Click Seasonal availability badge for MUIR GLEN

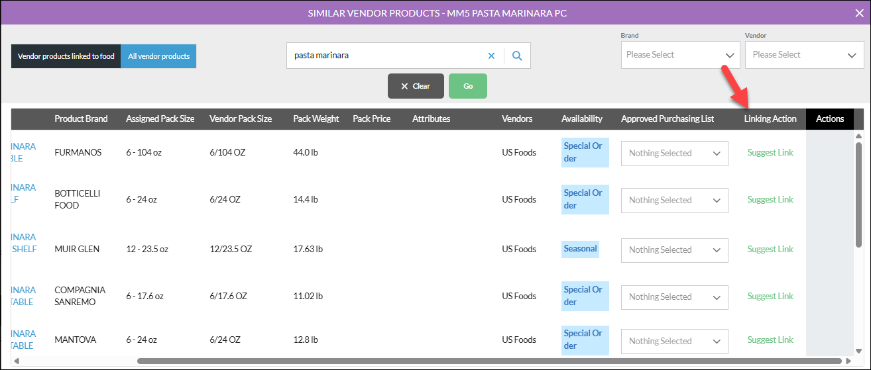click(580, 249)
